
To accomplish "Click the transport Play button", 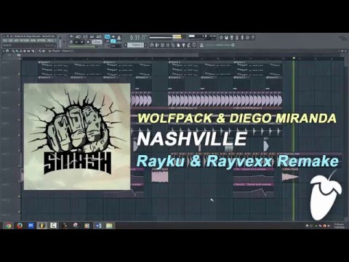I will tap(76, 42).
